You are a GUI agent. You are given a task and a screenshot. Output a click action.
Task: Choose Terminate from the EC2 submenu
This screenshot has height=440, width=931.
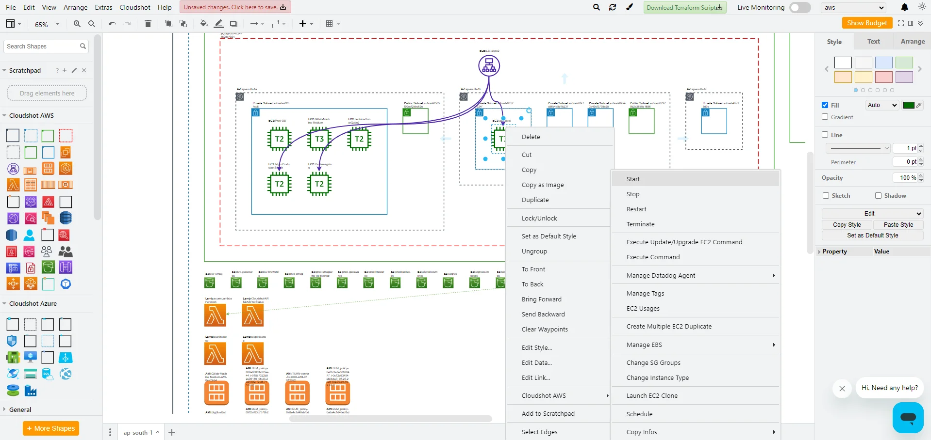(696, 224)
